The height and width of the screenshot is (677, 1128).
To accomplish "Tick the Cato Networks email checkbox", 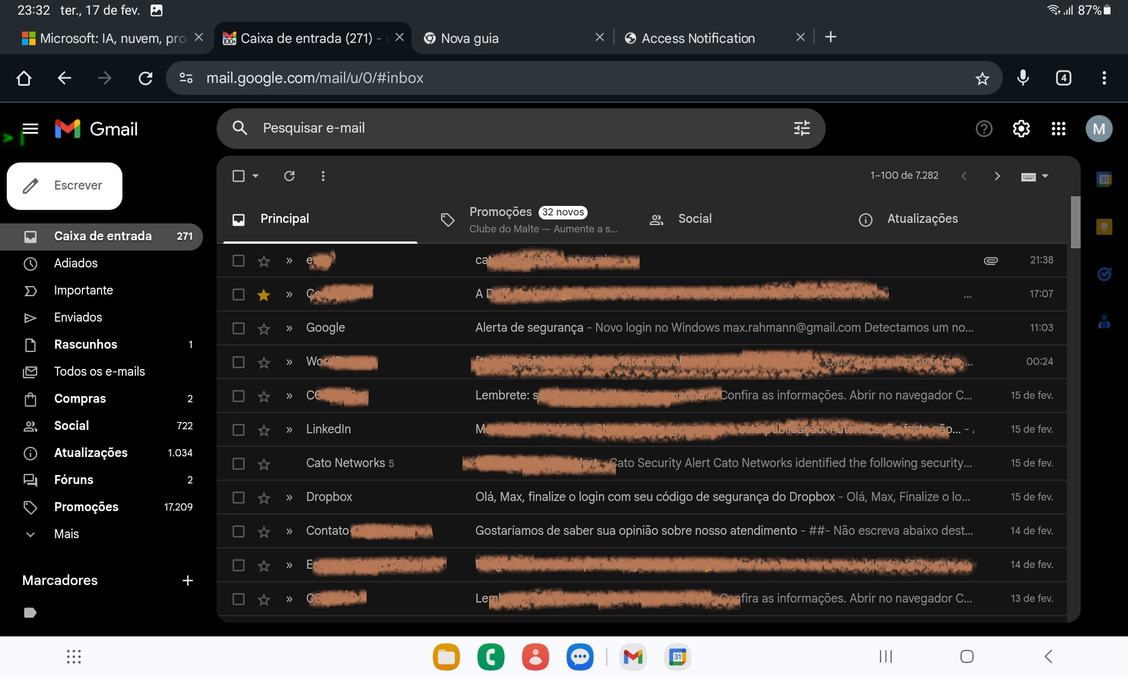I will click(x=239, y=464).
